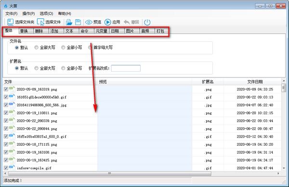Uncheck the 2020-05-09_163319.png checkbox
The width and height of the screenshot is (289, 187).
6,89
